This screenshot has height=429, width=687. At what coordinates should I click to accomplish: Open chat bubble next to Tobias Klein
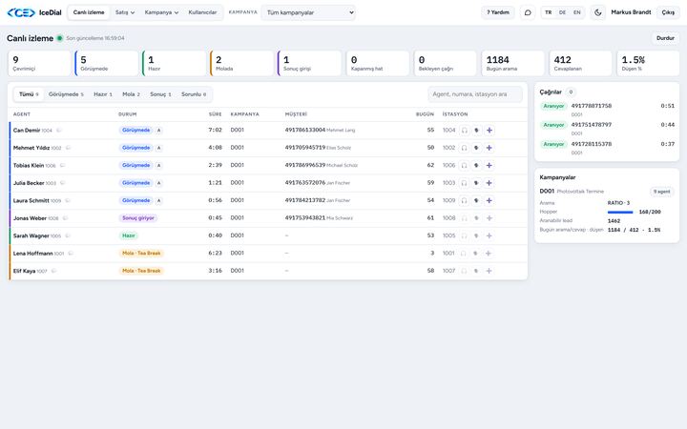[x=63, y=165]
